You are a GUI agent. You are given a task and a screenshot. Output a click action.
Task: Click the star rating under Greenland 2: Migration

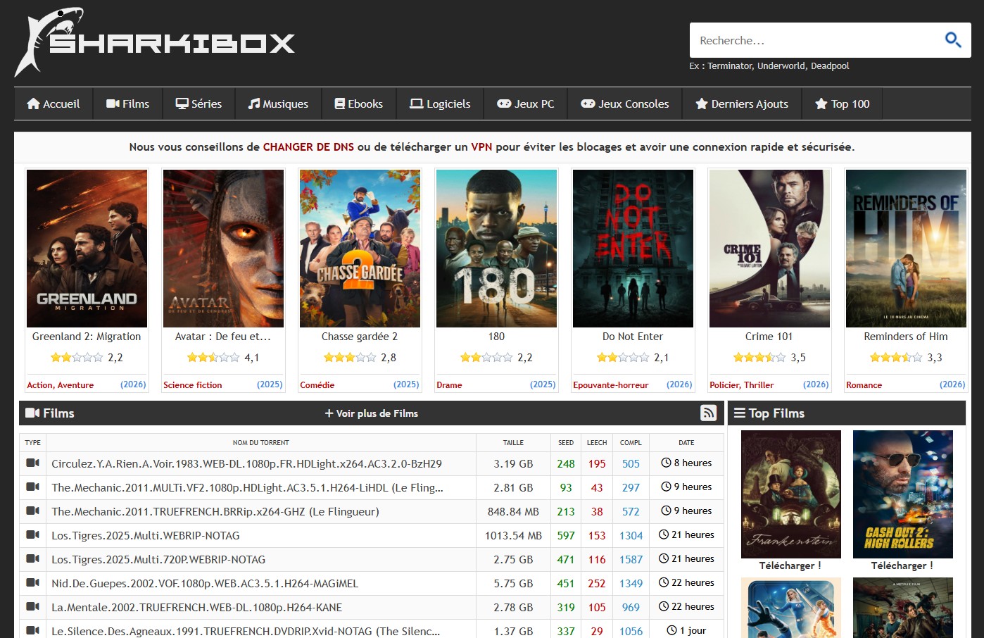point(77,358)
